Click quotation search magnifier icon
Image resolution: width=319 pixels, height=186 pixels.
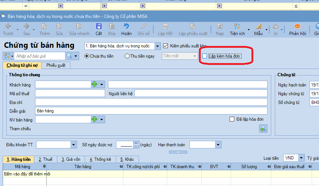tap(69, 56)
